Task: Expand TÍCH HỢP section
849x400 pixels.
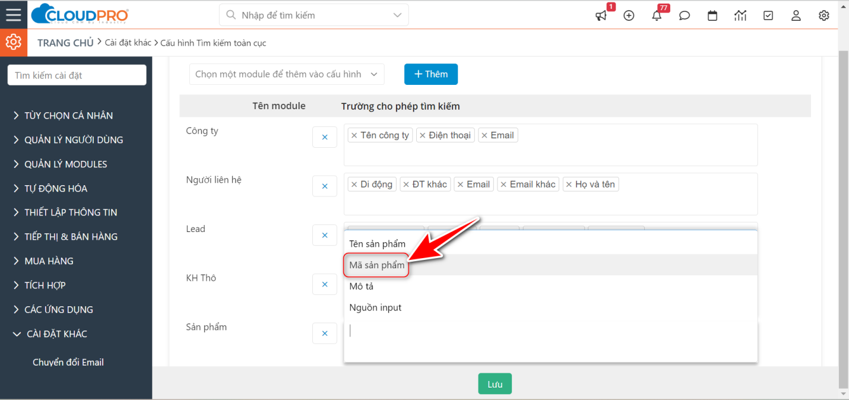Action: click(x=39, y=285)
